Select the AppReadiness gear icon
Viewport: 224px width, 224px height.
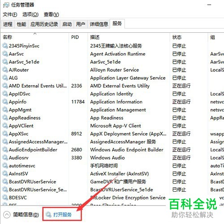click(x=5, y=118)
